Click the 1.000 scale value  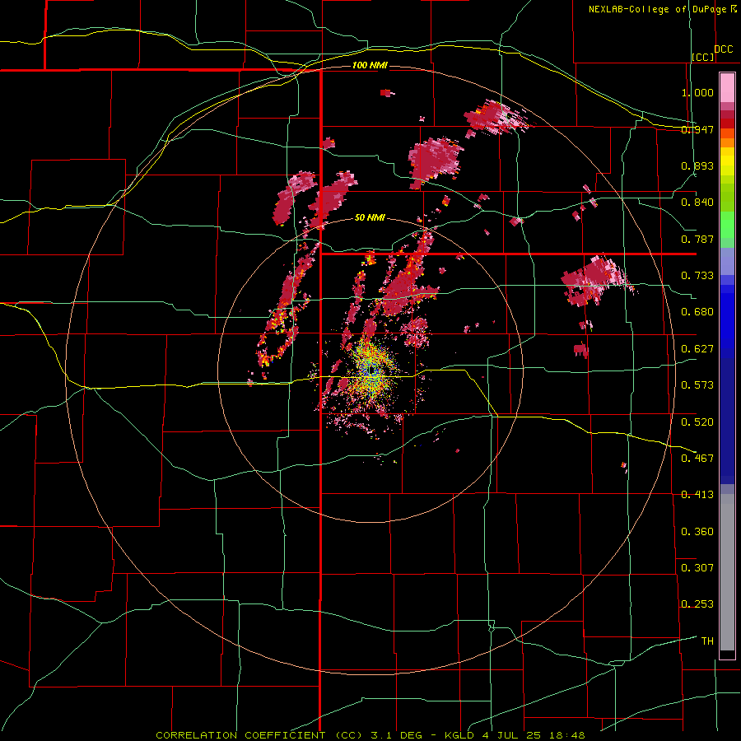click(697, 92)
